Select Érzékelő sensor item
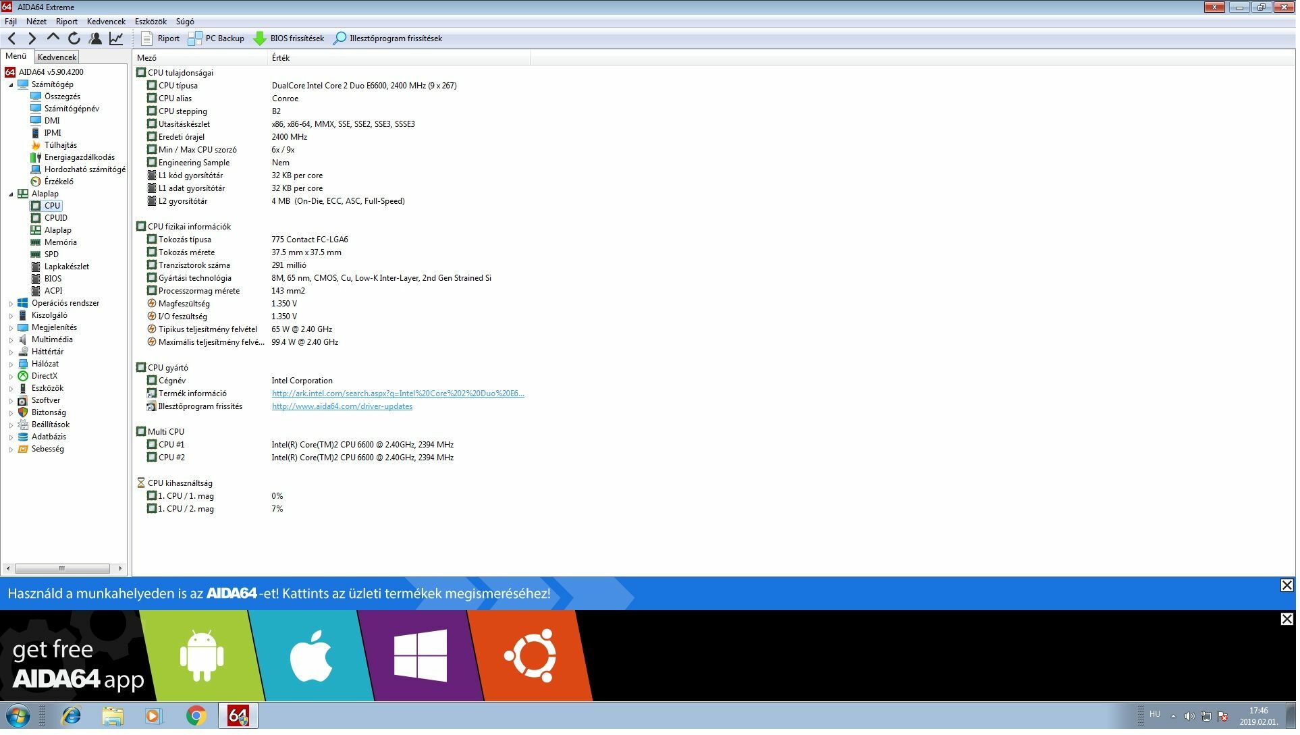 point(58,182)
